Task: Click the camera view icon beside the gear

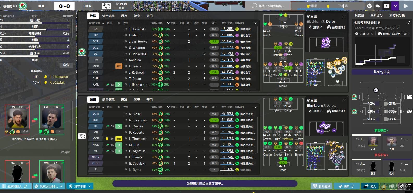Action: pos(378,6)
